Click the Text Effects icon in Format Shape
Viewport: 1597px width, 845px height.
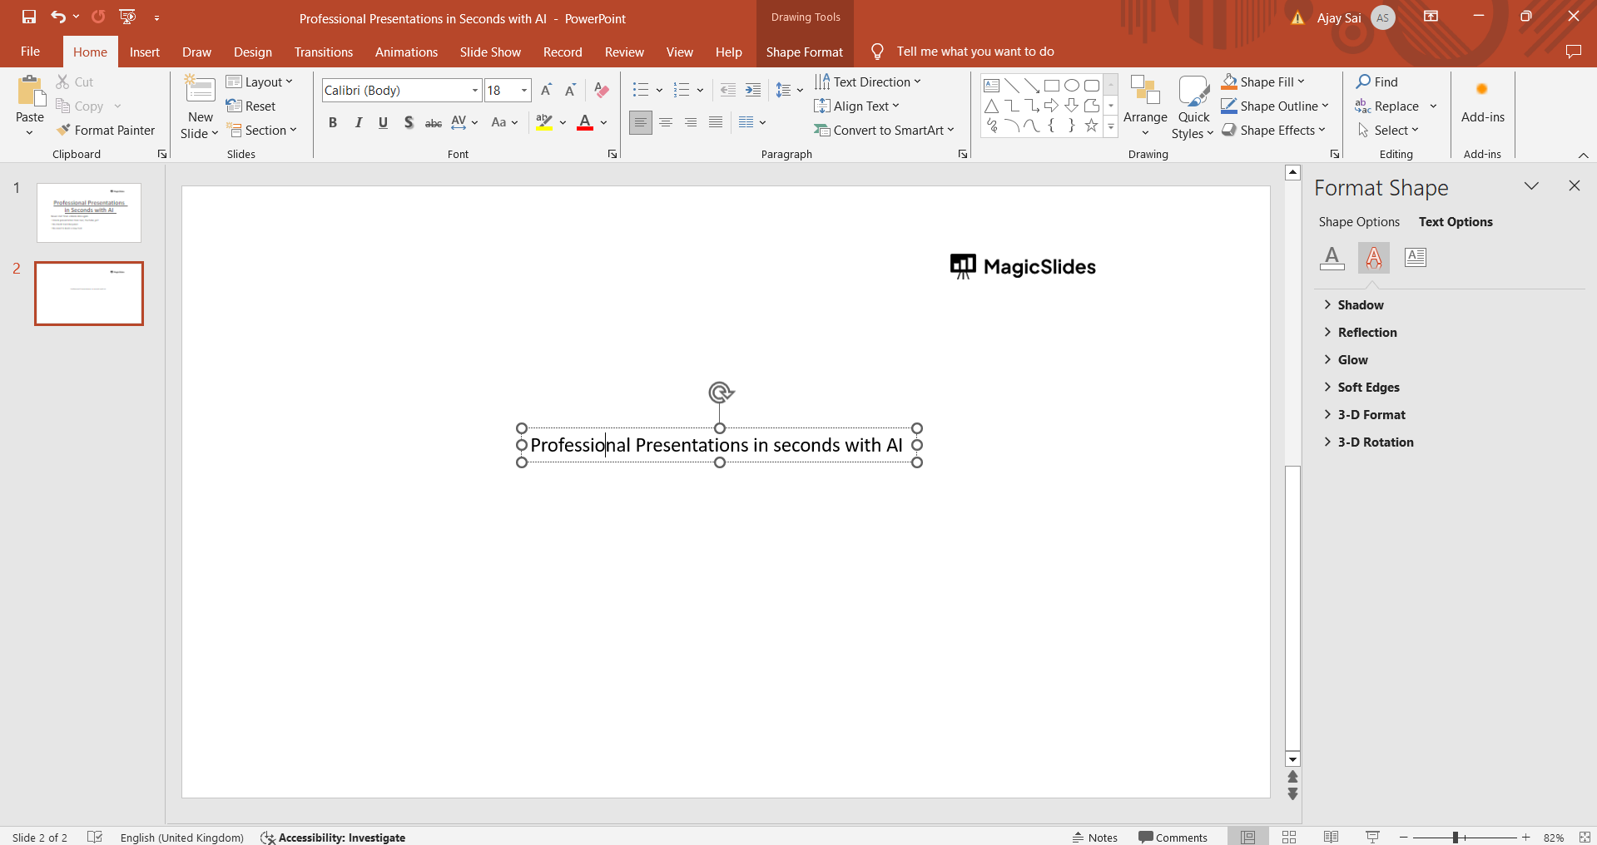click(x=1373, y=258)
